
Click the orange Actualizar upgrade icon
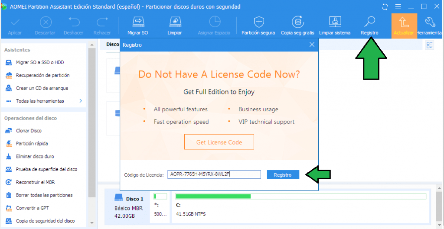(405, 26)
